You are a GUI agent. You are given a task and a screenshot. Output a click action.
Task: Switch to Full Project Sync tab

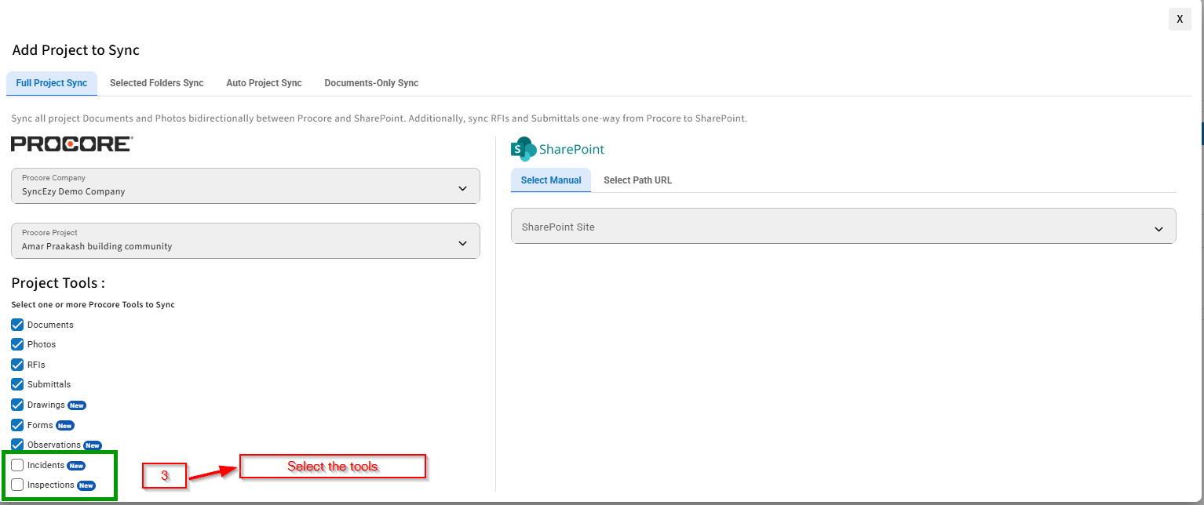point(52,83)
